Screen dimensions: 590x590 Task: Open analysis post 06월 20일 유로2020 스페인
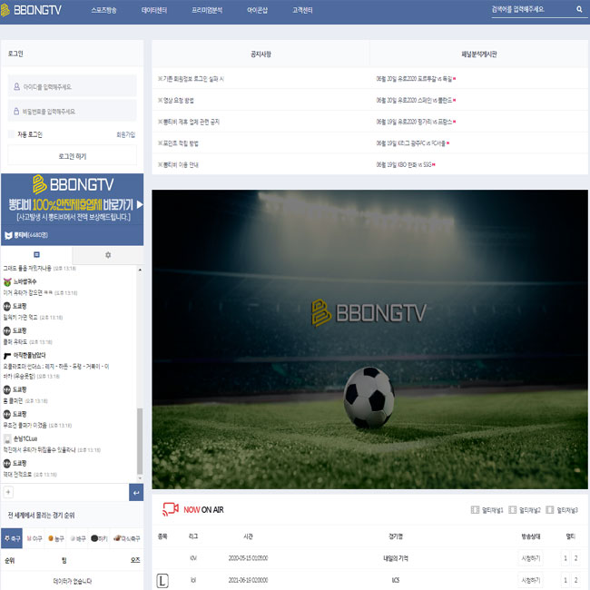click(x=416, y=100)
